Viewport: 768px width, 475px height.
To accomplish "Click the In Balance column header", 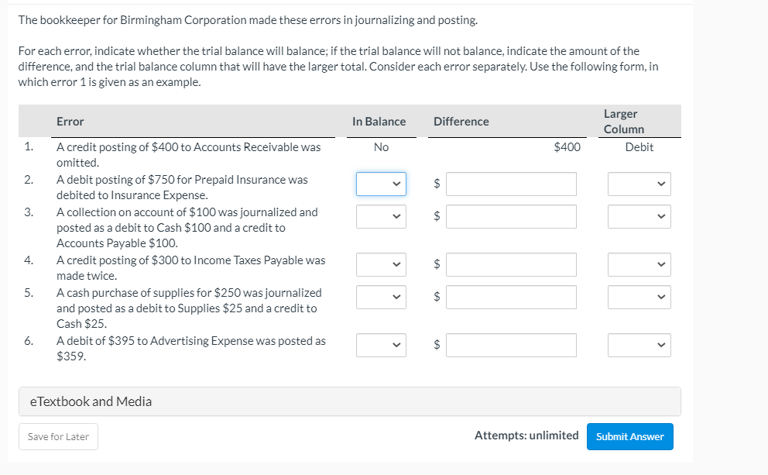I will click(381, 122).
